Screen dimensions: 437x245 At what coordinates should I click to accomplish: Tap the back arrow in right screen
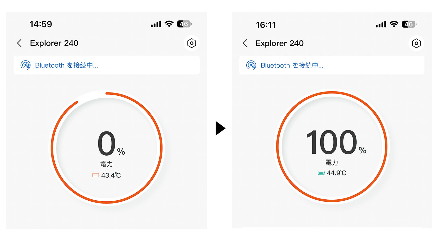(x=245, y=43)
